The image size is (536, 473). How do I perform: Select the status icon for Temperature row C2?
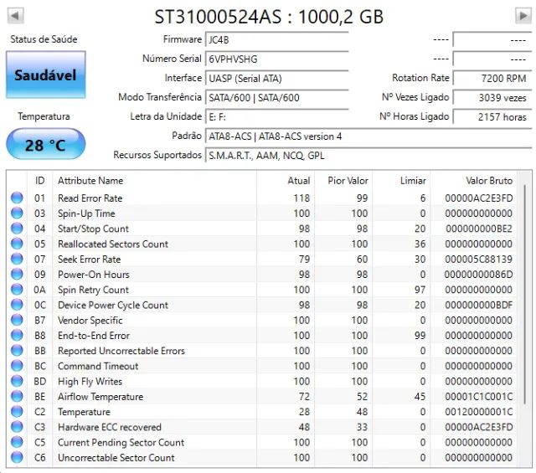(x=17, y=412)
